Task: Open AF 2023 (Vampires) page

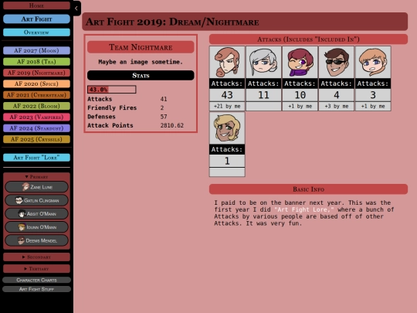Action: point(37,117)
